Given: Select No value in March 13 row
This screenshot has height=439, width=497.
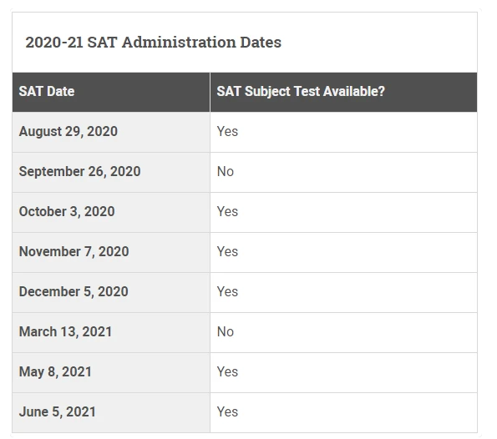Looking at the screenshot, I should [x=226, y=332].
